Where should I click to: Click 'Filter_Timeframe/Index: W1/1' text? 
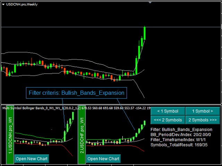pyautogui.click(x=178, y=140)
